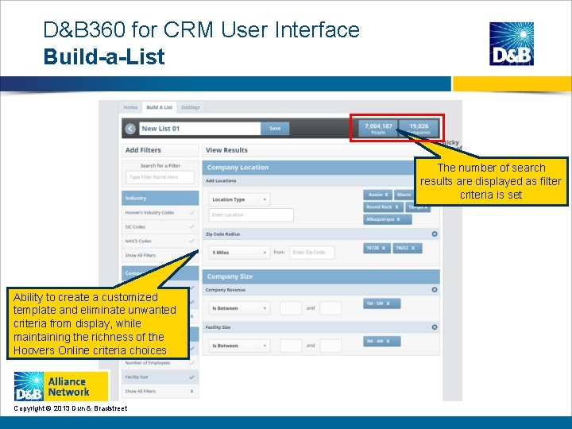Viewport: 572px width, 429px height.
Task: Click the 7,004,187 People results button
Action: point(378,129)
